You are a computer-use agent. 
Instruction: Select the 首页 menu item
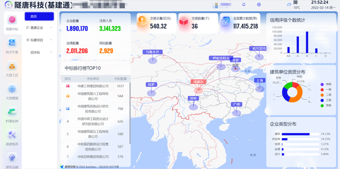39,16
